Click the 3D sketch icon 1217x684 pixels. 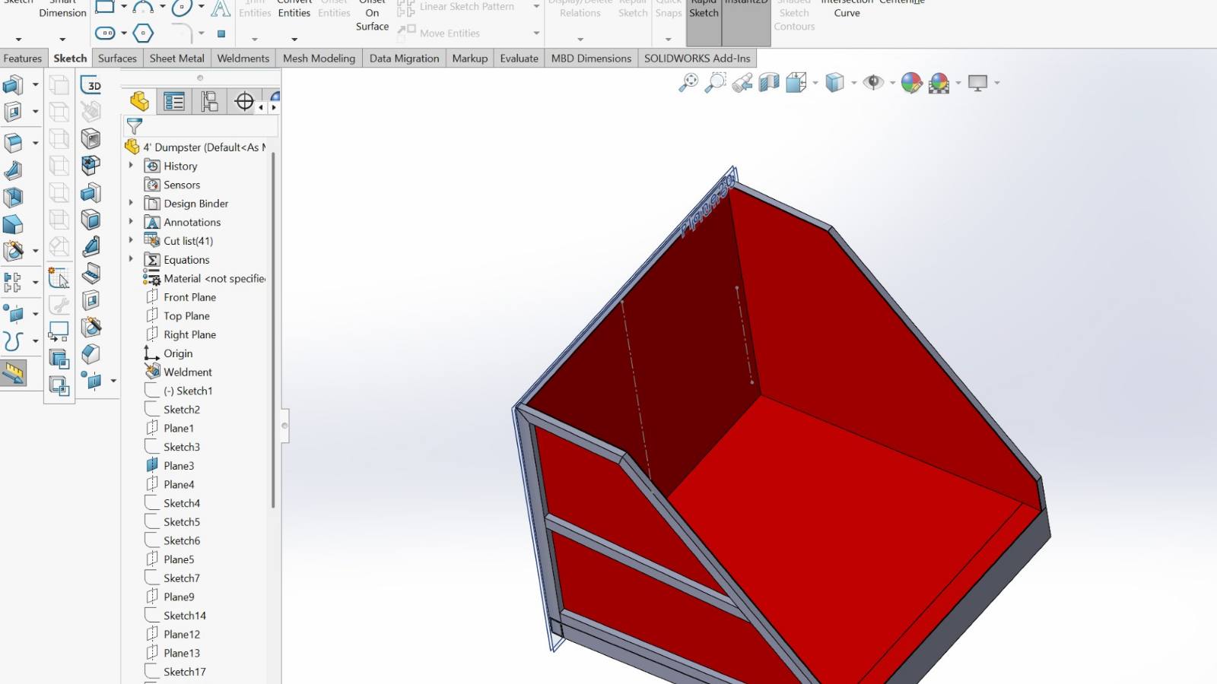91,85
